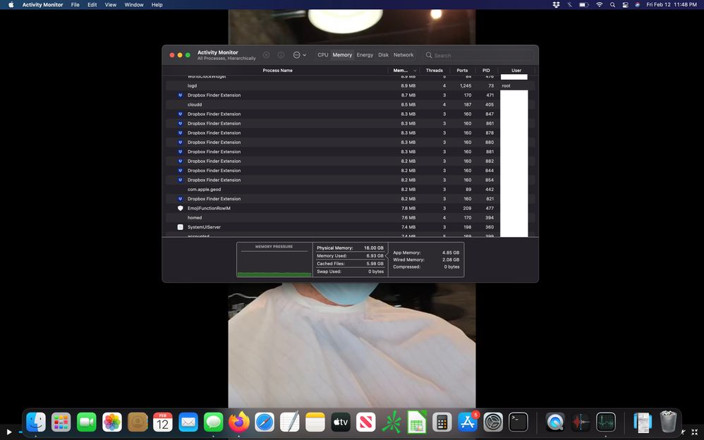The height and width of the screenshot is (440, 704).
Task: Sort processes by the Threads column
Action: point(435,71)
